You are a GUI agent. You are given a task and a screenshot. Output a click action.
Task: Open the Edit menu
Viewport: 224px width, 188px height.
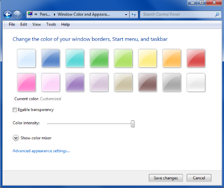24,25
